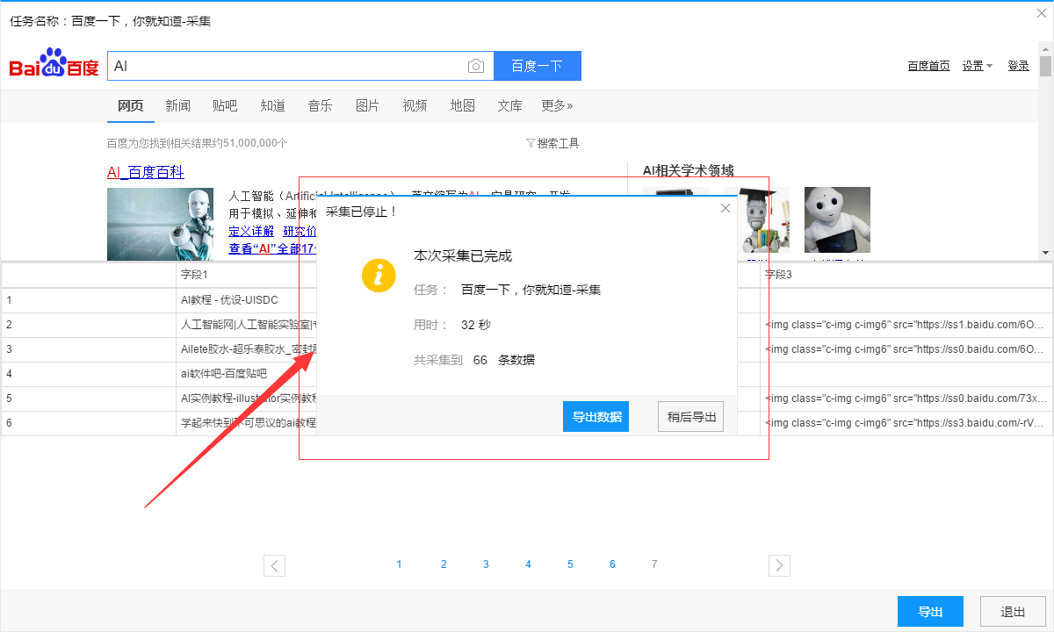This screenshot has height=632, width=1054.
Task: Switch to the 新闻 tab
Action: 177,105
